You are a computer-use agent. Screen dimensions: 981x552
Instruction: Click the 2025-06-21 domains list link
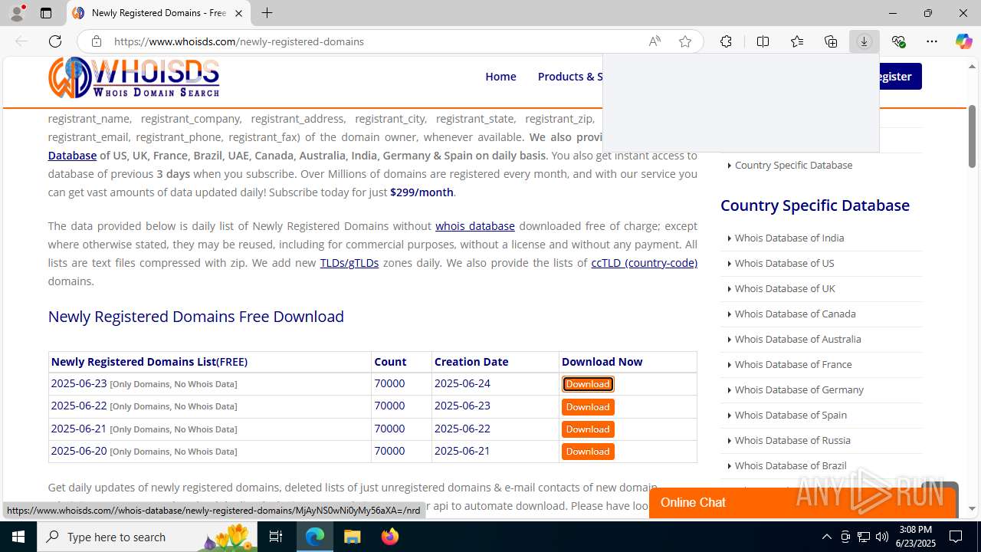pyautogui.click(x=144, y=429)
